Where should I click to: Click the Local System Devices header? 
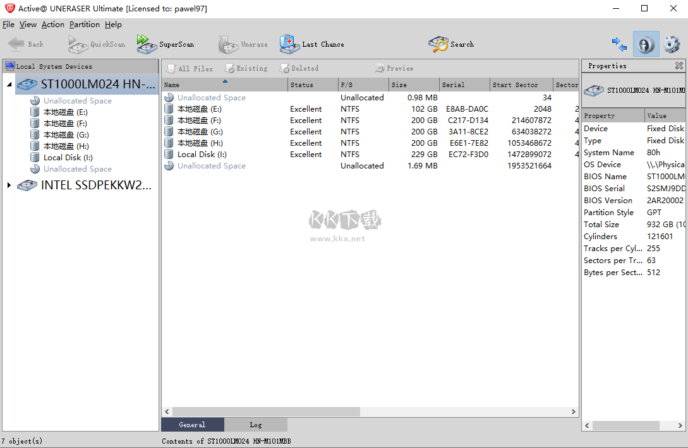tap(80, 67)
